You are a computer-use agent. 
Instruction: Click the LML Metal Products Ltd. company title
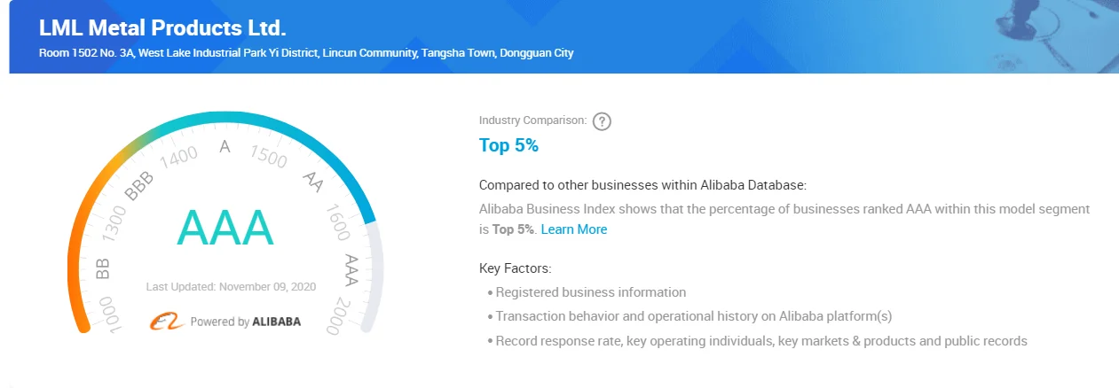tap(162, 27)
